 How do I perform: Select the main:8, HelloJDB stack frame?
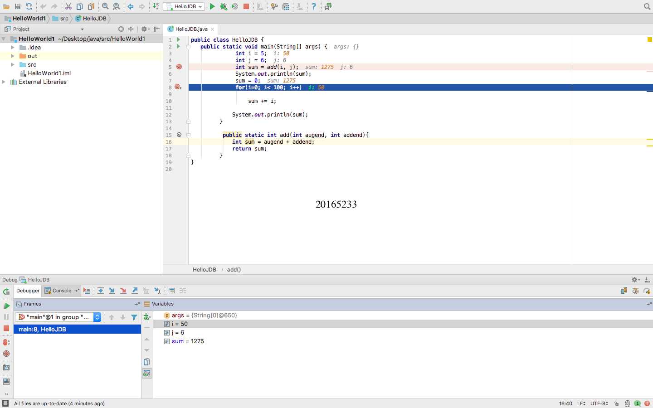click(77, 329)
